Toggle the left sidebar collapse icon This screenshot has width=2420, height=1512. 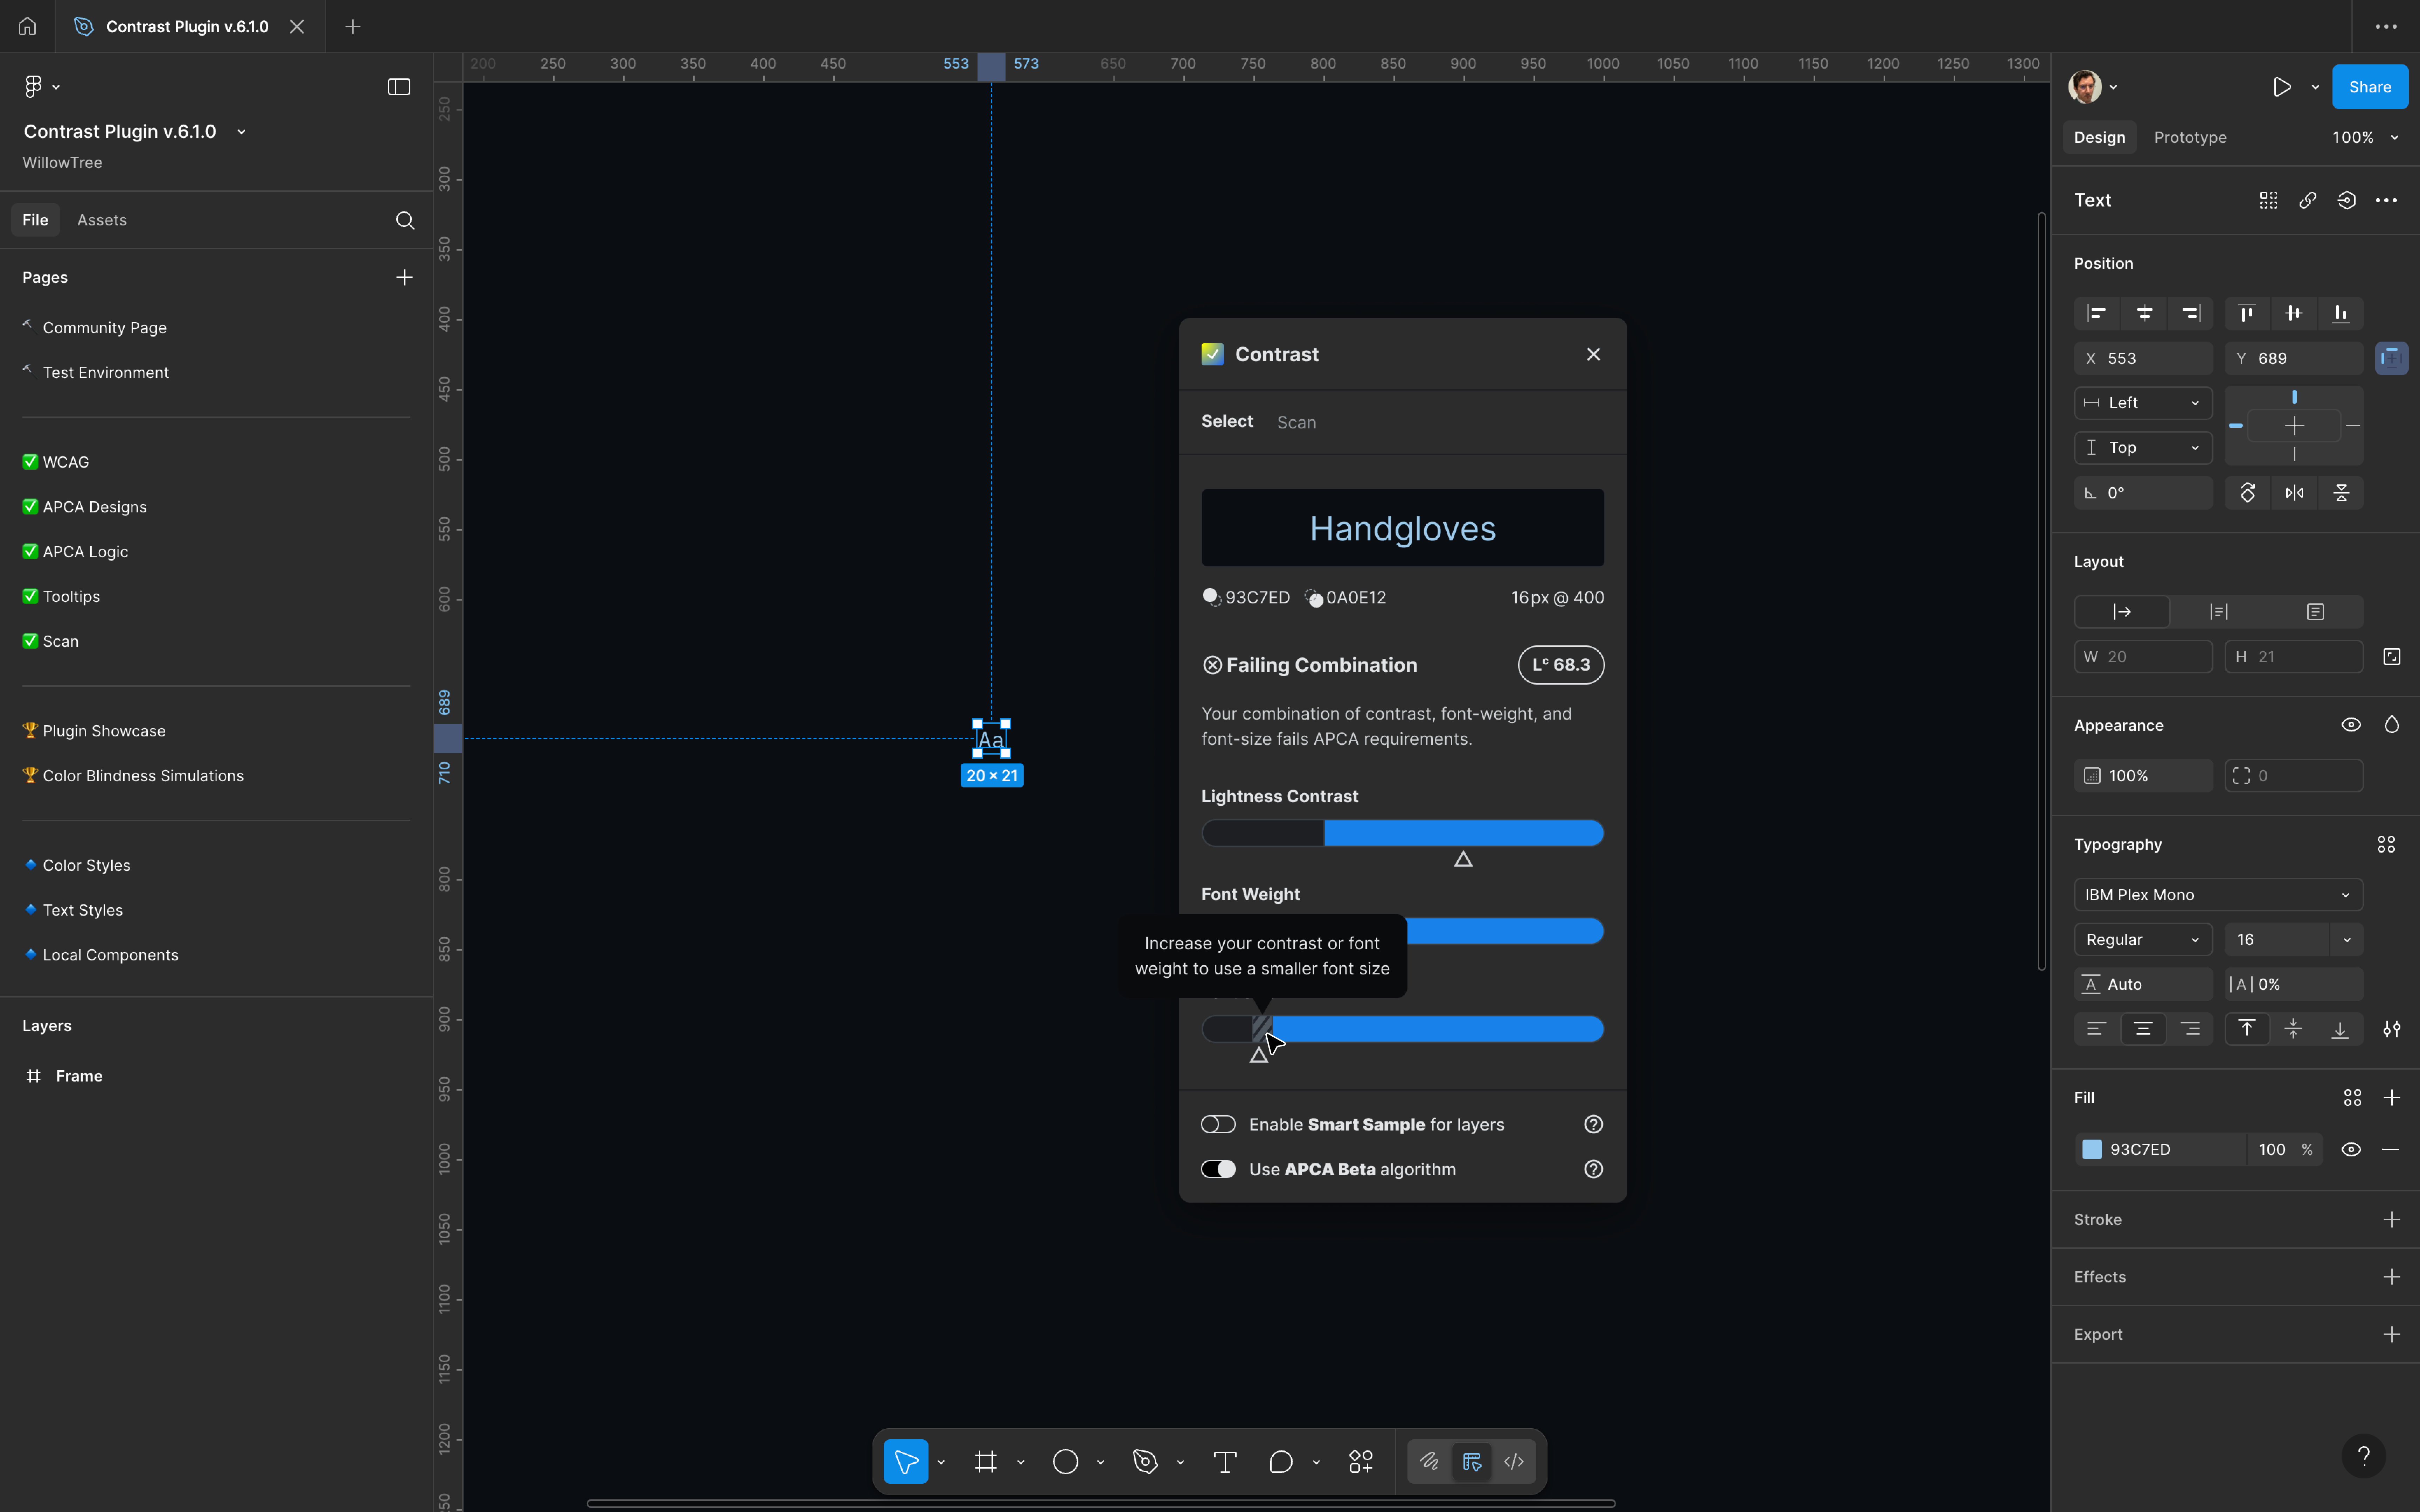399,87
